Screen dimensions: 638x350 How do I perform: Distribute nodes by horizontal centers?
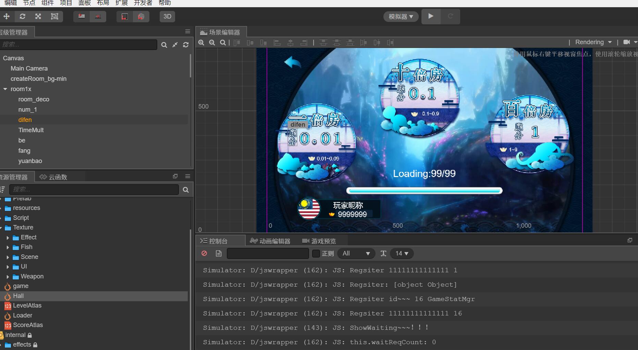(377, 42)
